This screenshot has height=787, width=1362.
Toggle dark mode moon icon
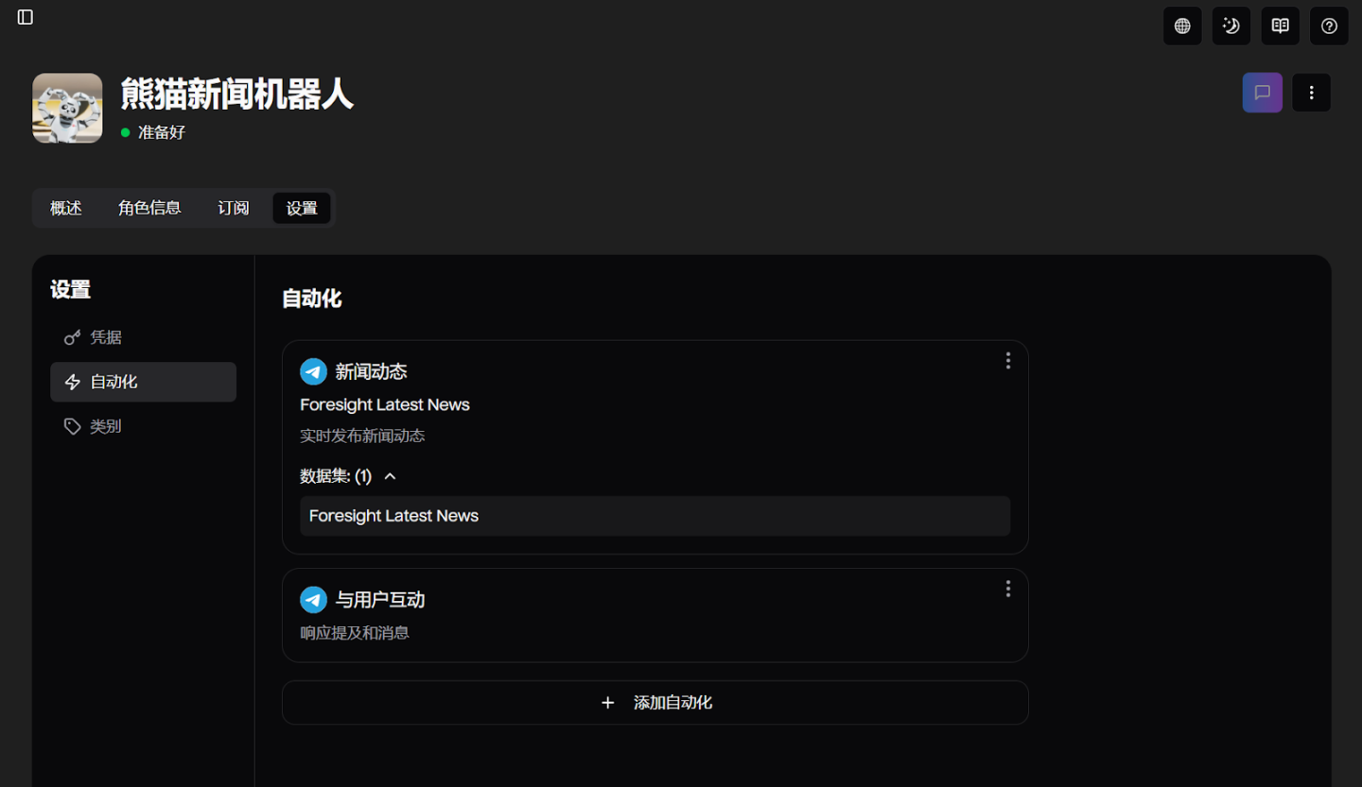pyautogui.click(x=1231, y=26)
